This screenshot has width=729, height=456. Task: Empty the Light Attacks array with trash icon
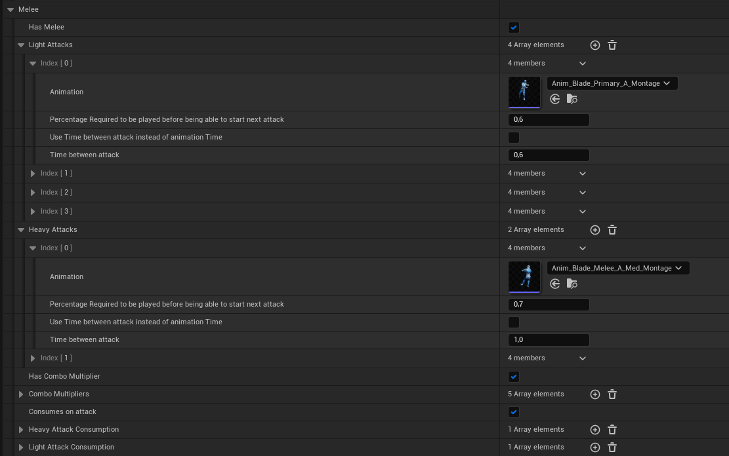tap(612, 45)
